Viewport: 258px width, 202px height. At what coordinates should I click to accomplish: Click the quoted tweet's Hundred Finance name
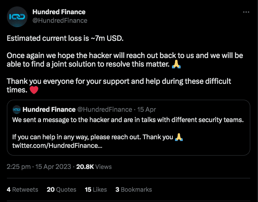pyautogui.click(x=49, y=110)
